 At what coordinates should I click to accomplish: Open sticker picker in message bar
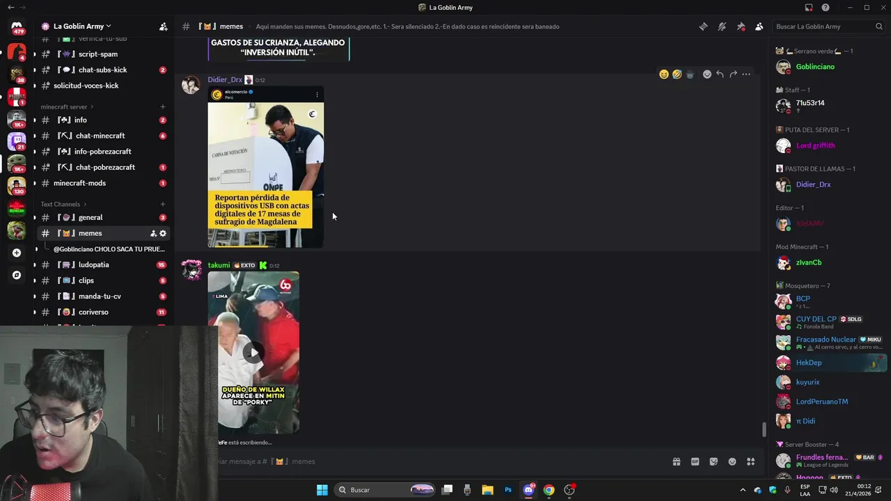(713, 461)
